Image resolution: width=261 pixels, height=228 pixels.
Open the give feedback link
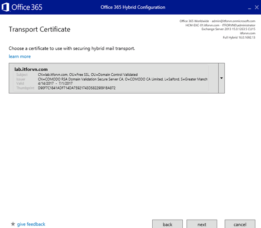(x=31, y=224)
